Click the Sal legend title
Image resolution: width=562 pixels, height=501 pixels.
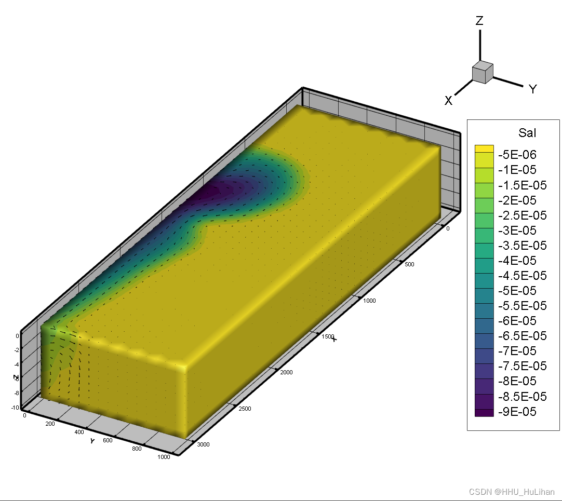point(527,133)
